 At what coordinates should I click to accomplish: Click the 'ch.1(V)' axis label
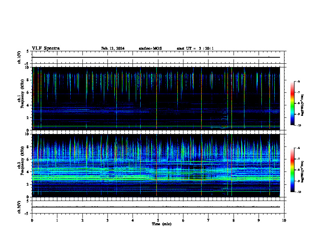click(19, 57)
